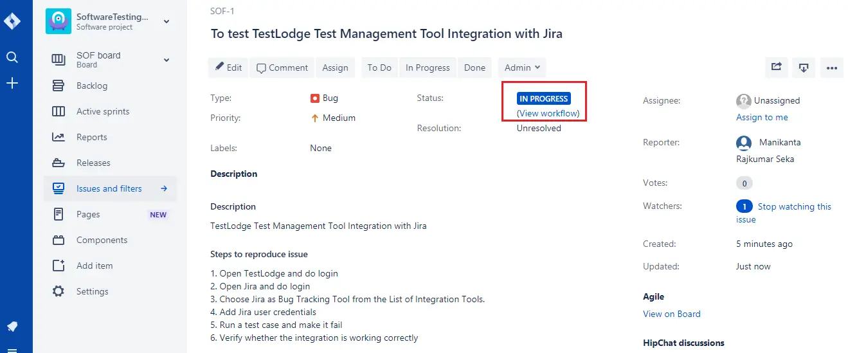The image size is (848, 353).
Task: Open the share issue icon
Action: (777, 67)
